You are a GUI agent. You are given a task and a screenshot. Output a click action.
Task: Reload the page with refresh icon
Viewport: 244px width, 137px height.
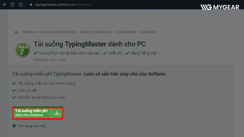(12, 5)
